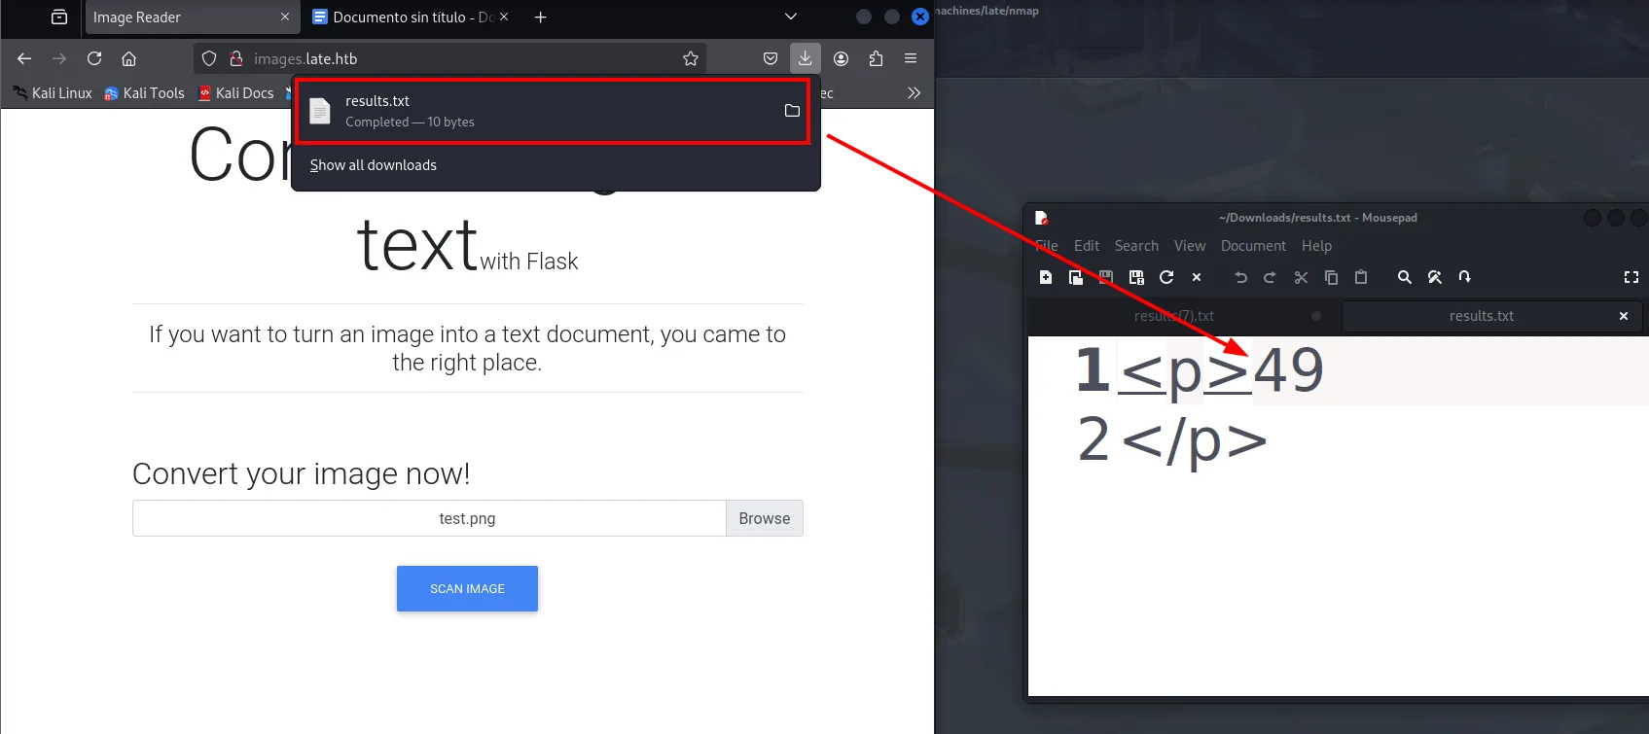
Task: Click the Browse file button
Action: [765, 518]
